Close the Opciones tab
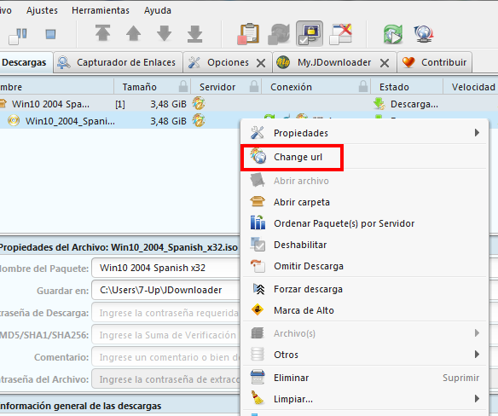This screenshot has width=498, height=416. (x=261, y=63)
